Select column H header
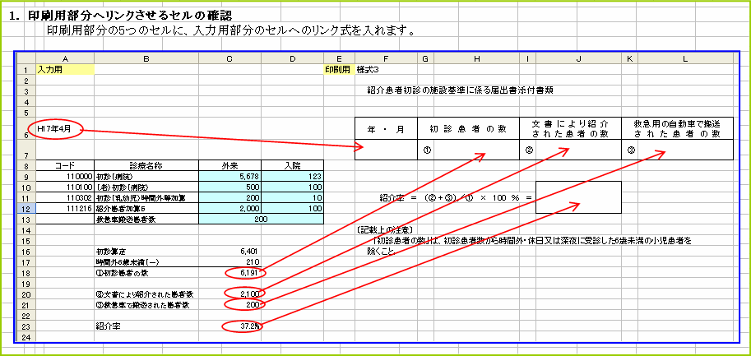Viewport: 751px width, 356px height. pos(476,59)
